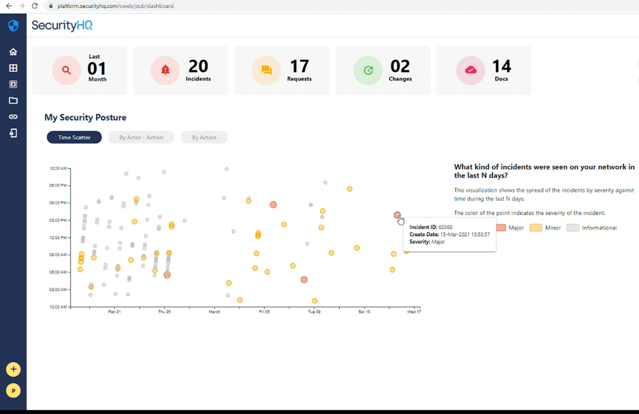The image size is (639, 414).
Task: Click the Minor severity legend swatch
Action: pos(536,228)
